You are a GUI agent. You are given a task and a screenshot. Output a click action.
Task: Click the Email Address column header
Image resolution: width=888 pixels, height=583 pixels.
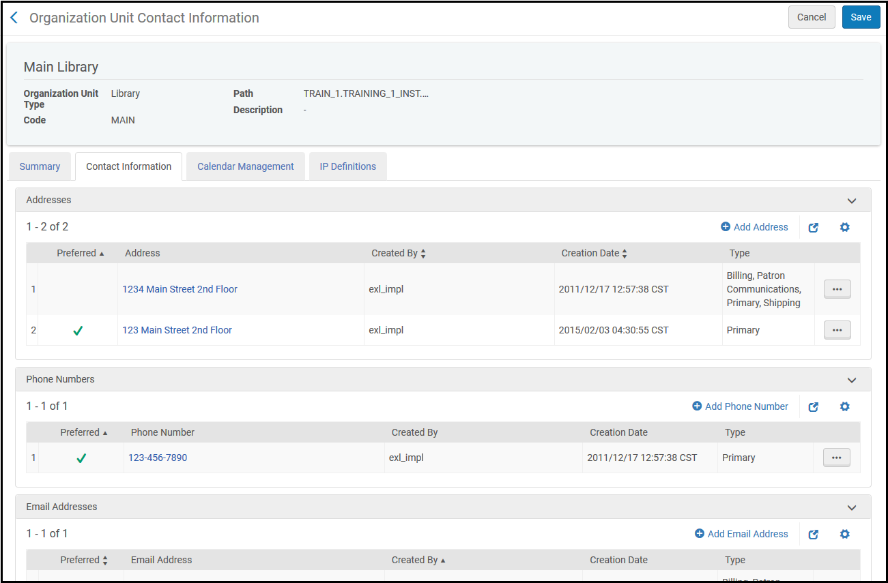click(161, 560)
